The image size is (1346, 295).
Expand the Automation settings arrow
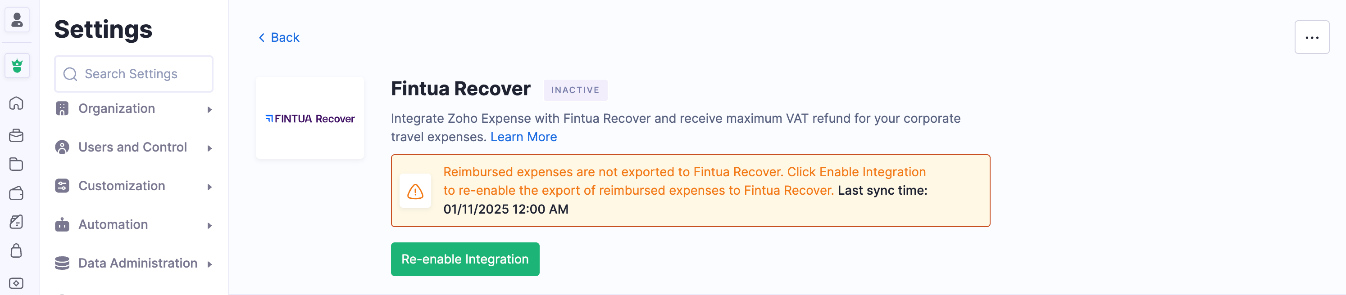click(x=209, y=225)
